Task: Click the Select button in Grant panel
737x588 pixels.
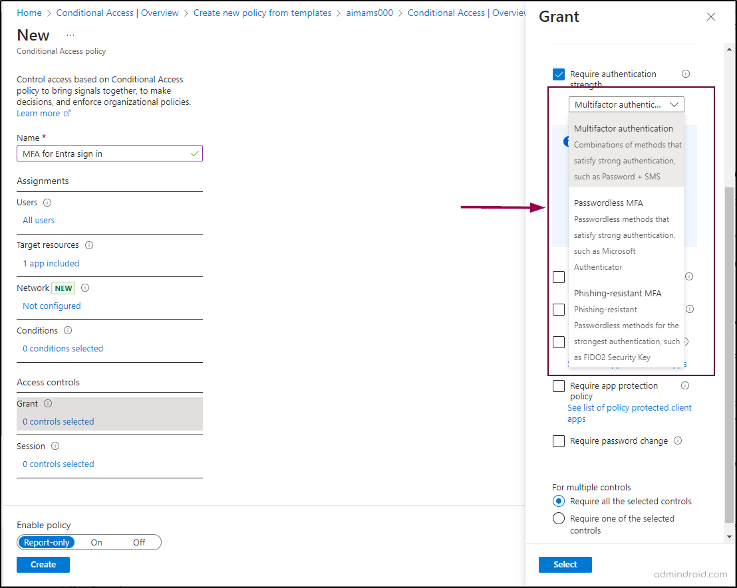Action: coord(565,564)
